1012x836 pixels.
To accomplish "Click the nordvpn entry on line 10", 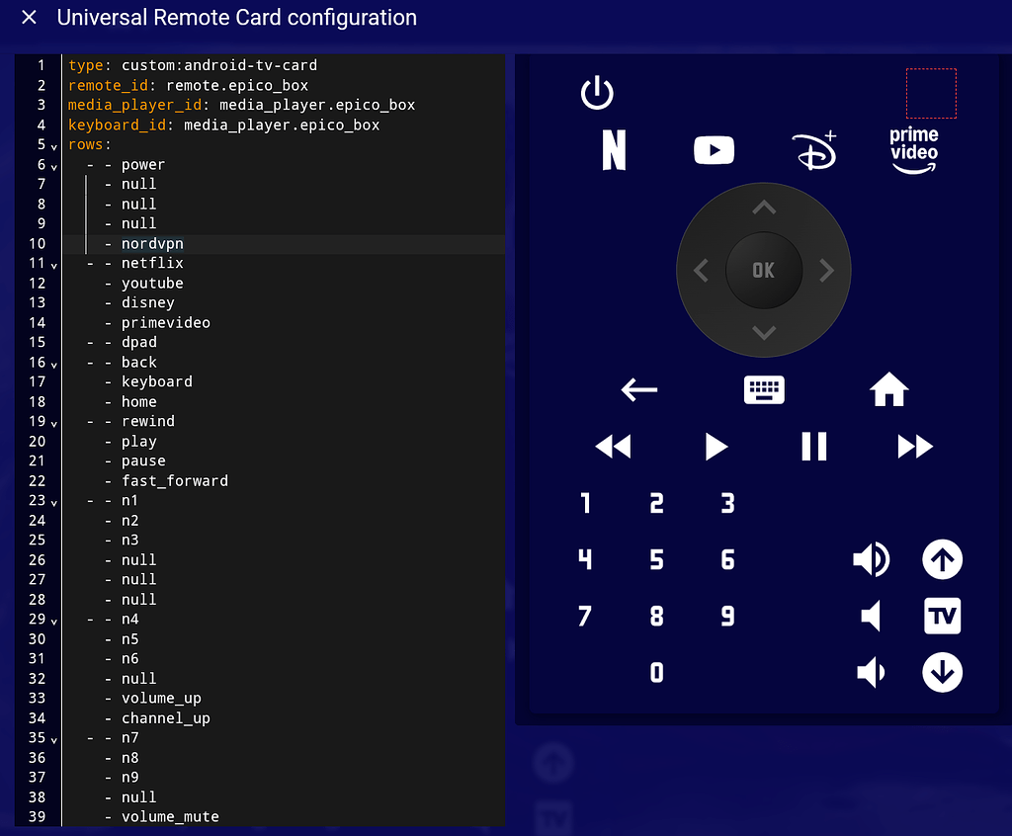I will click(x=151, y=243).
